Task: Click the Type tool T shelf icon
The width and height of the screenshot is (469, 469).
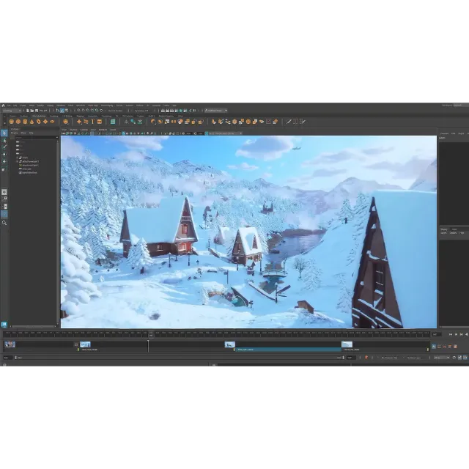Action: [93, 122]
